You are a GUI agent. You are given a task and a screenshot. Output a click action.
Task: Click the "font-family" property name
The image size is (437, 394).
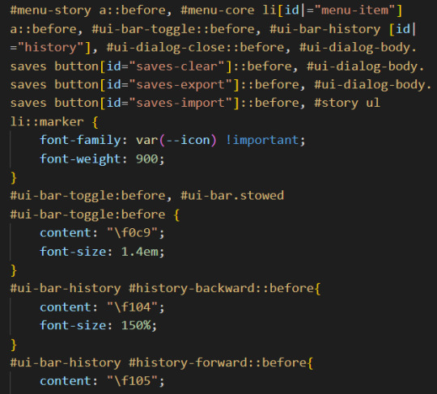click(x=80, y=140)
